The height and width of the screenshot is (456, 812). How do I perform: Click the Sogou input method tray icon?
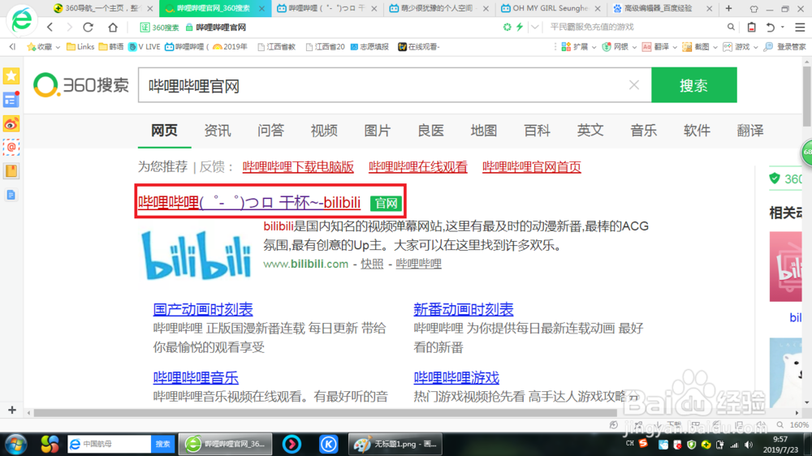coord(643,444)
